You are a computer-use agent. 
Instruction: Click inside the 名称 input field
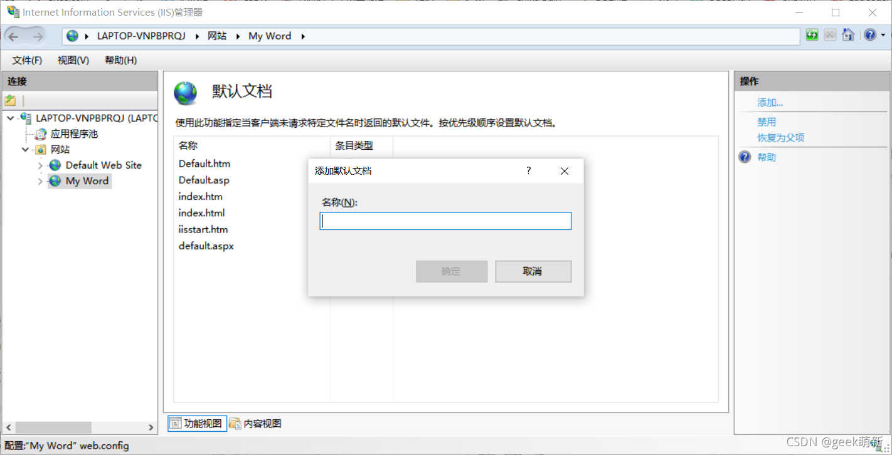445,221
